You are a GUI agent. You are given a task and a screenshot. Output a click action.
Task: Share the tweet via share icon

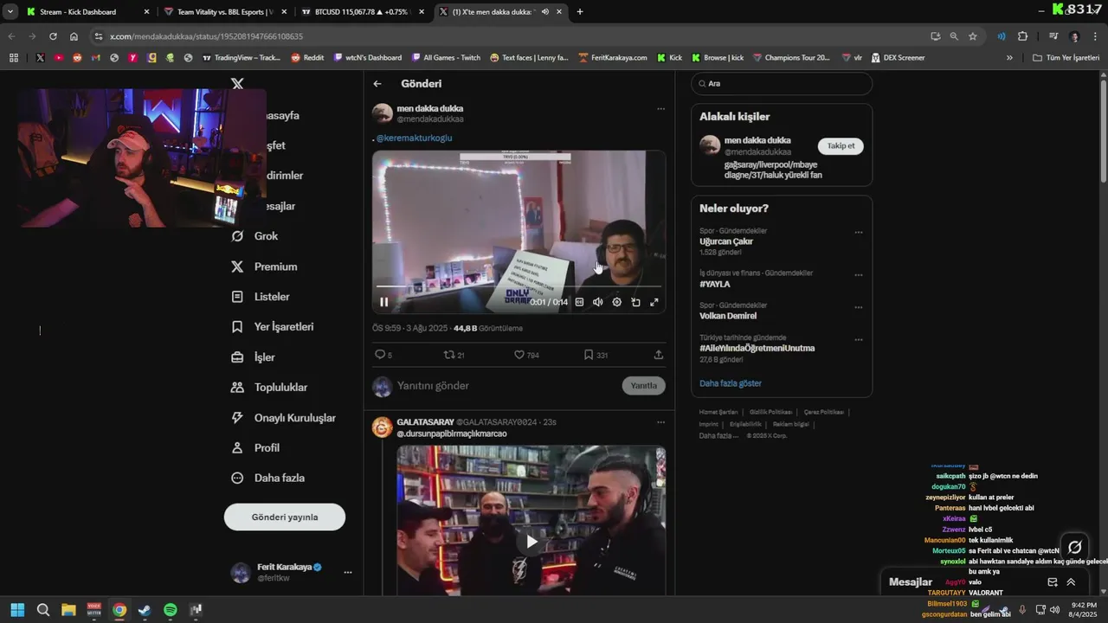[659, 355]
